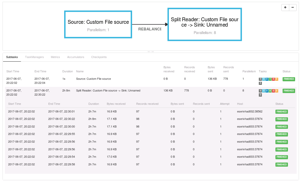The image size is (302, 183).
Task: Open the TaskManagers tab
Action: tap(34, 57)
